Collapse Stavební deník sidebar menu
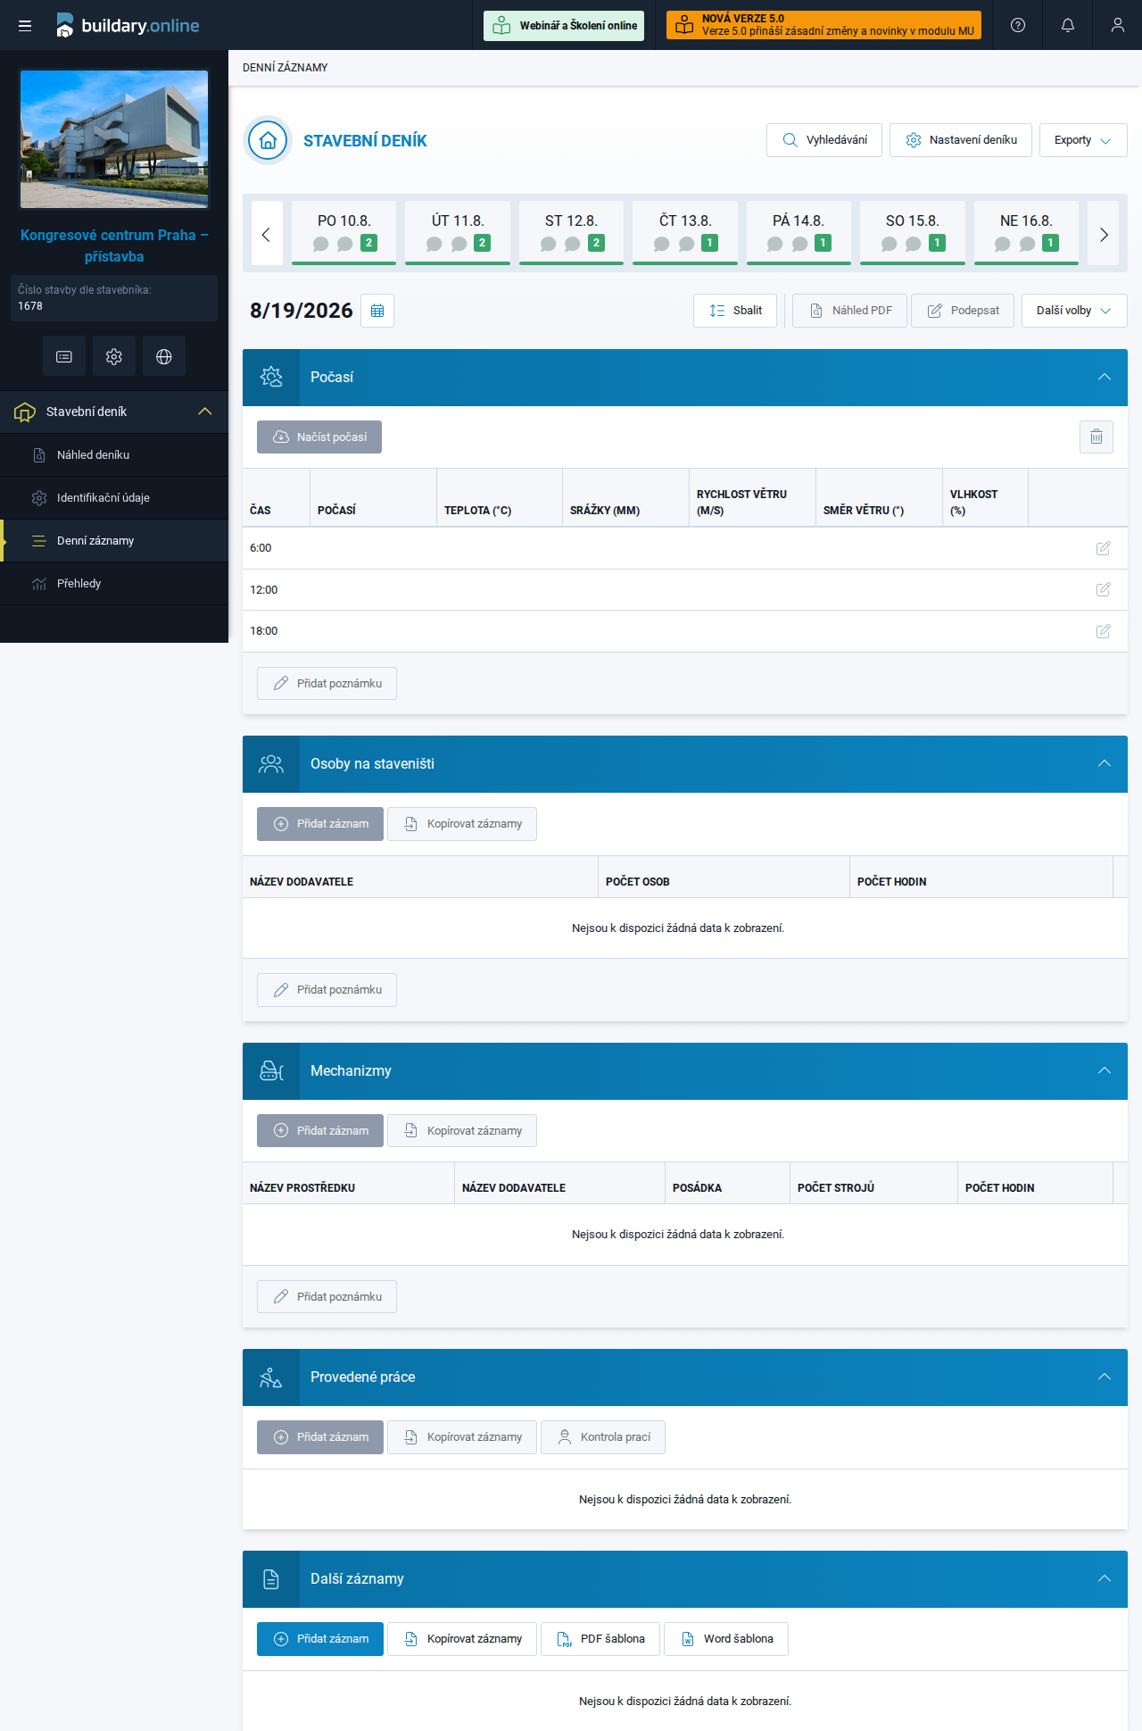Viewport: 1142px width, 1731px height. coord(205,412)
